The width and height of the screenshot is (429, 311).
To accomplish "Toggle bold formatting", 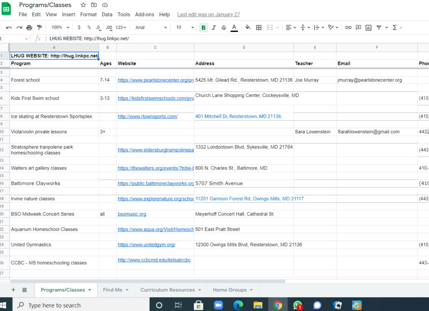I will pyautogui.click(x=204, y=27).
